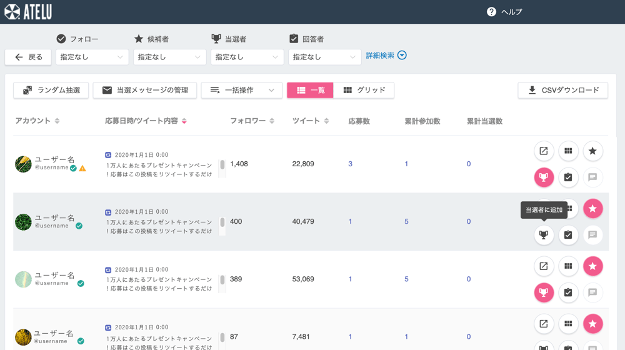Image resolution: width=625 pixels, height=350 pixels.
Task: Click avatar of the 400 followers user
Action: (23, 222)
